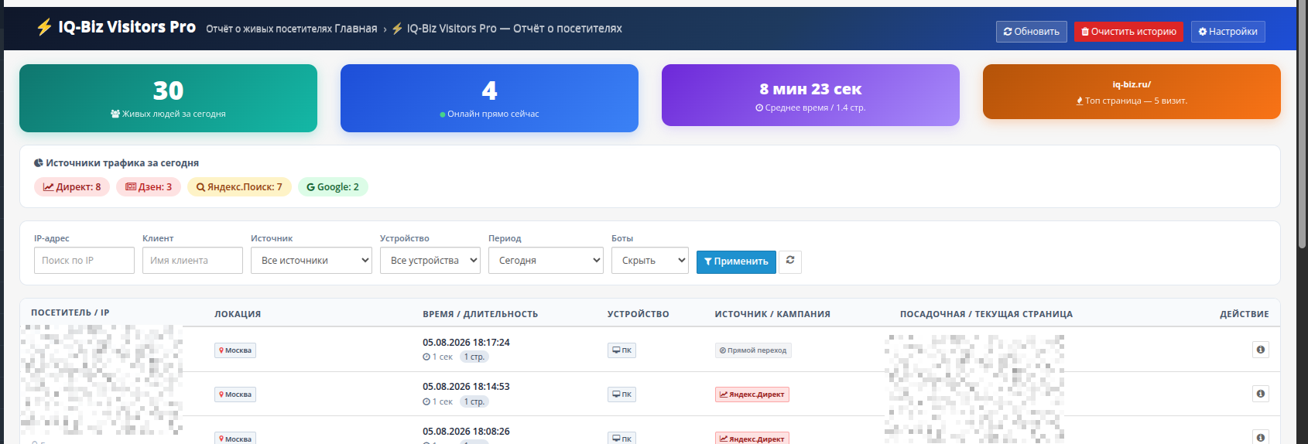Click the 8 мин 23 сек average time card
Viewport: 1308px width, 444px height.
click(x=810, y=95)
